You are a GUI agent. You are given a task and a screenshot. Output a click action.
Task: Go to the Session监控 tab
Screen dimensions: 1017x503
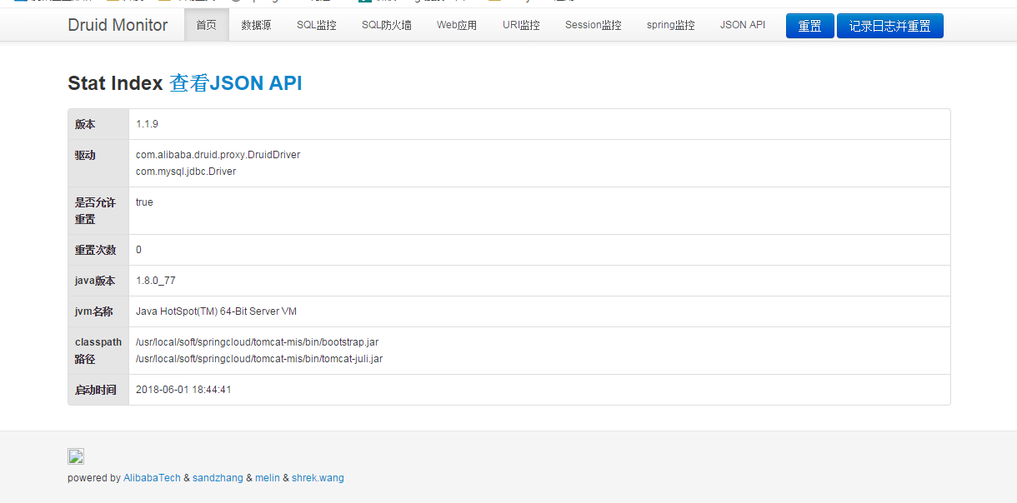click(x=594, y=25)
